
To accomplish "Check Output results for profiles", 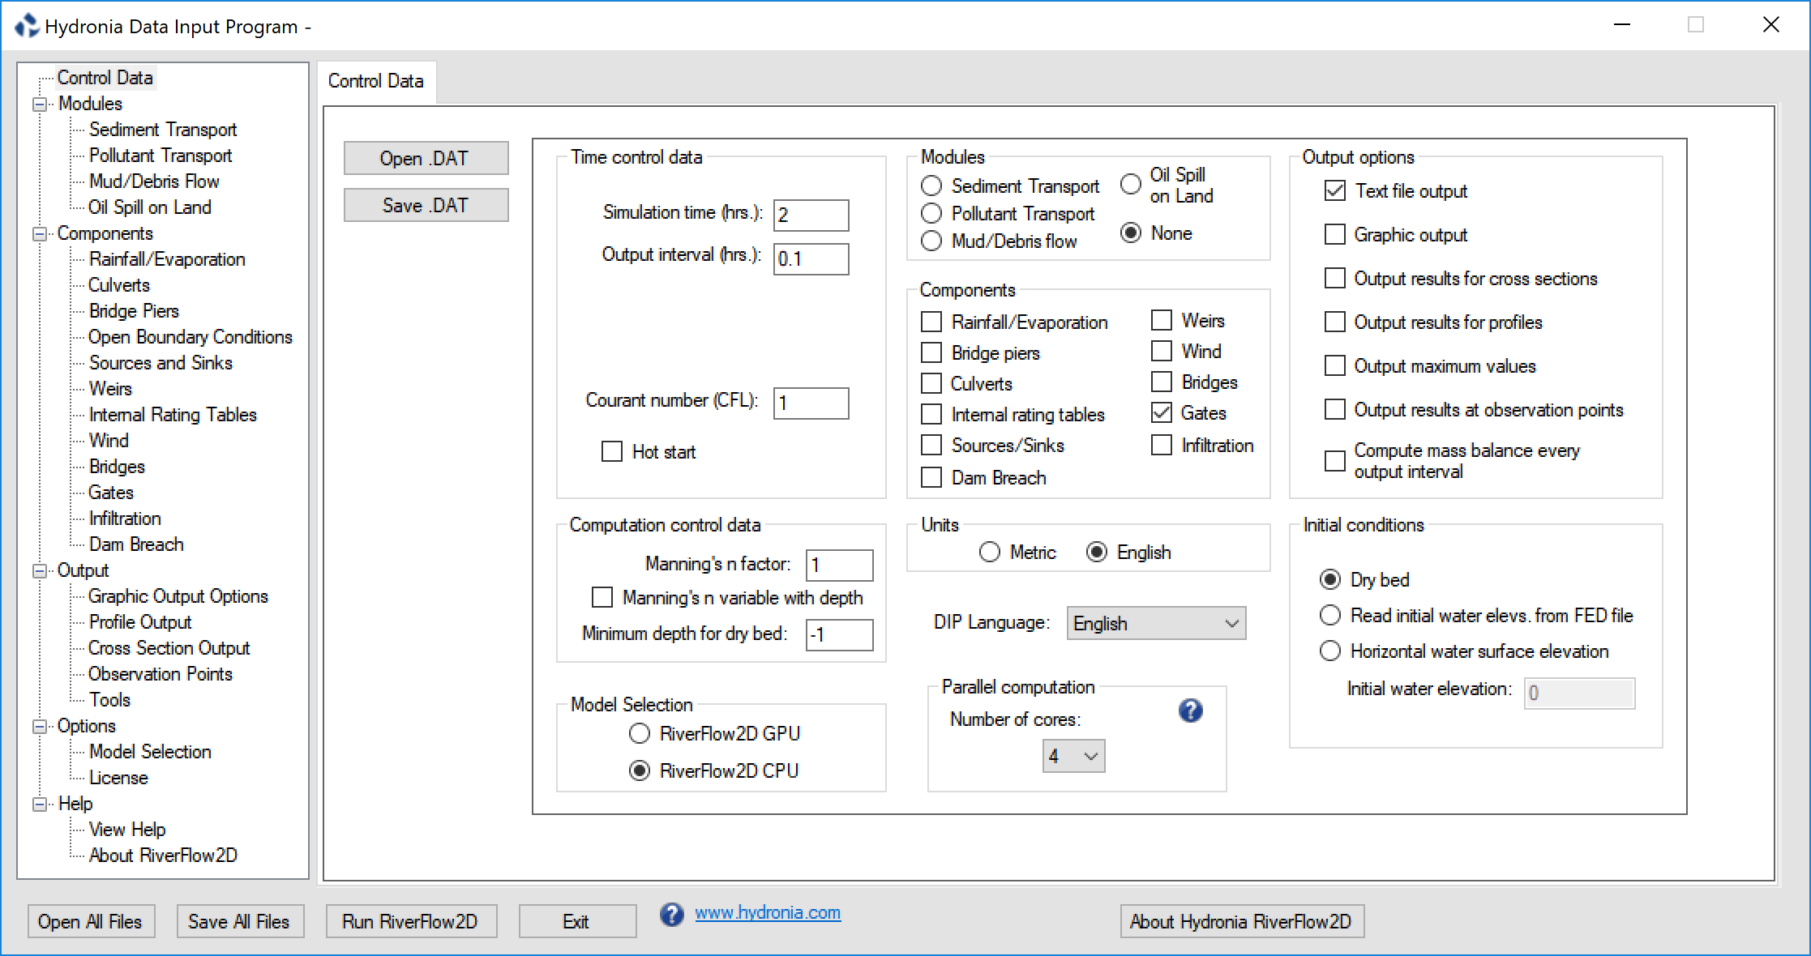I will click(1334, 322).
